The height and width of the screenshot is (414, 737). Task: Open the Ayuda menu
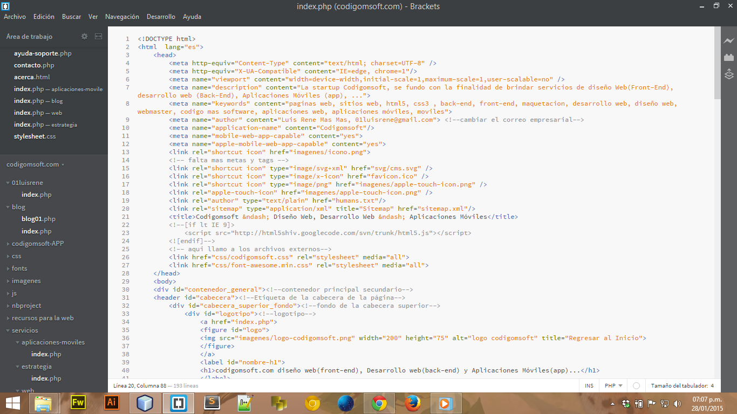coord(192,17)
